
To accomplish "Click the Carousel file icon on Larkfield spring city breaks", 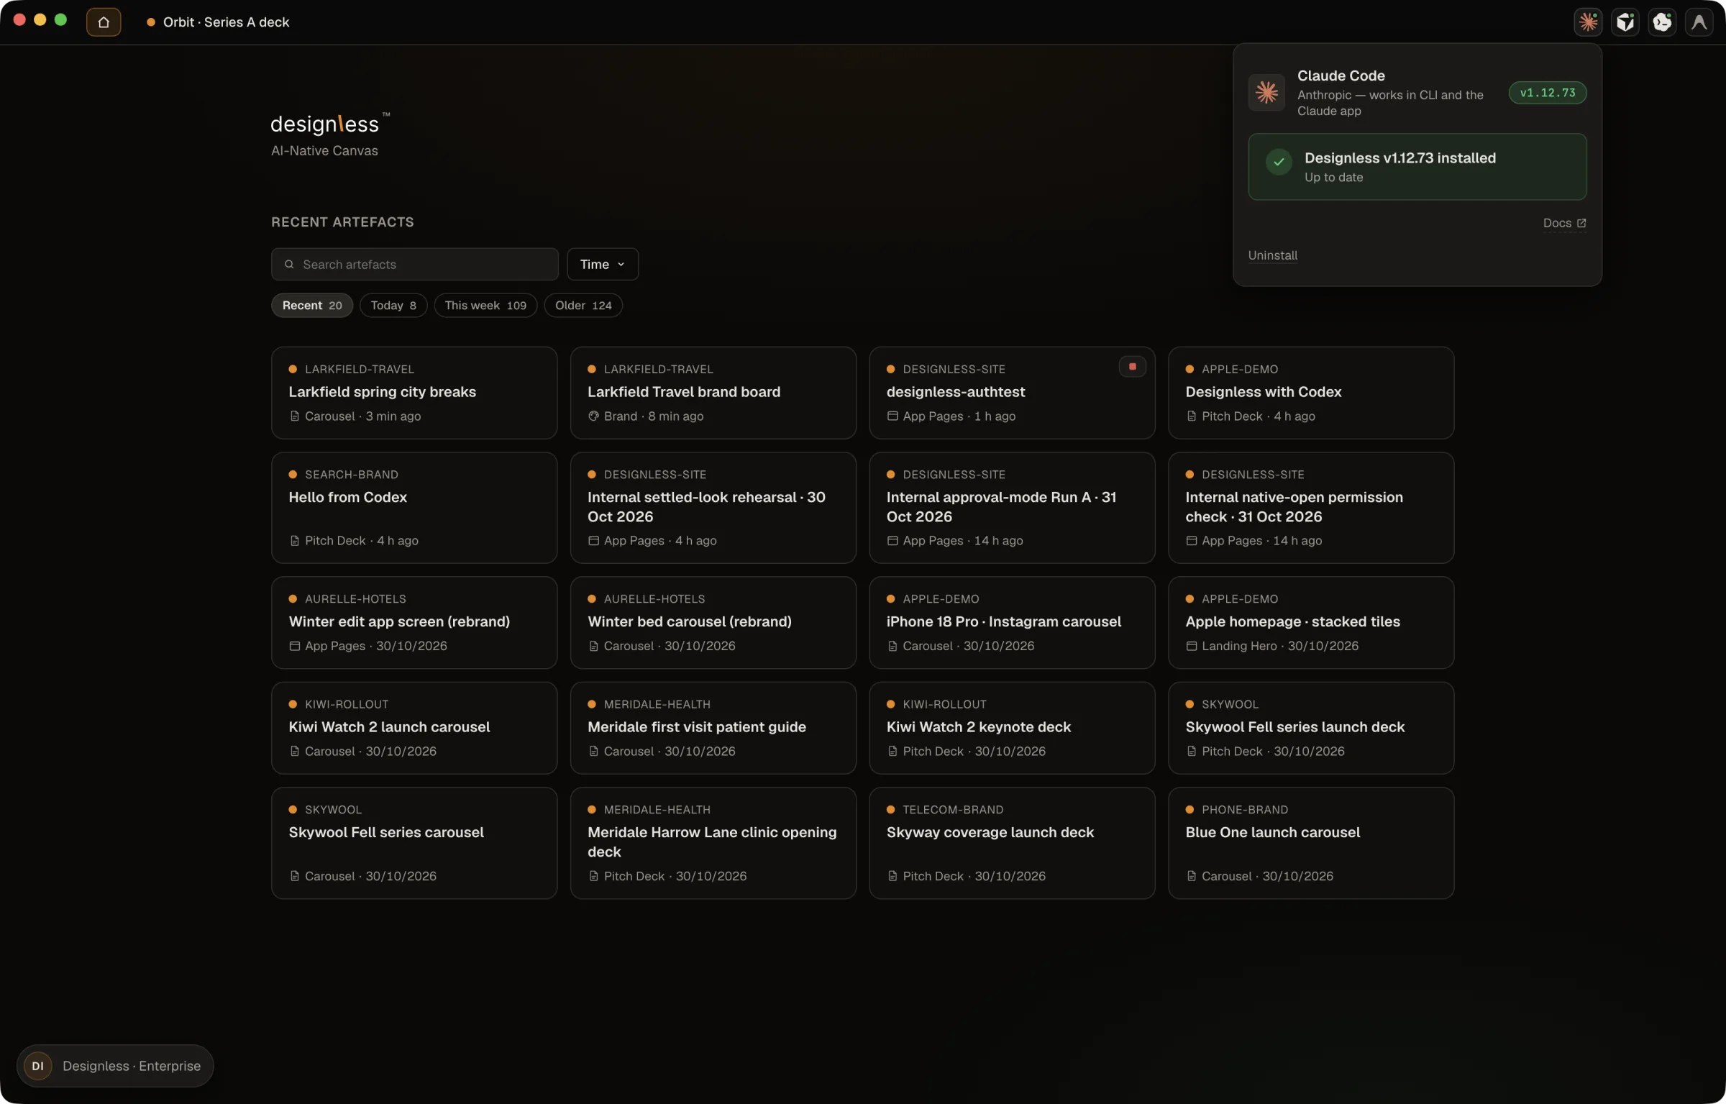I will (294, 416).
